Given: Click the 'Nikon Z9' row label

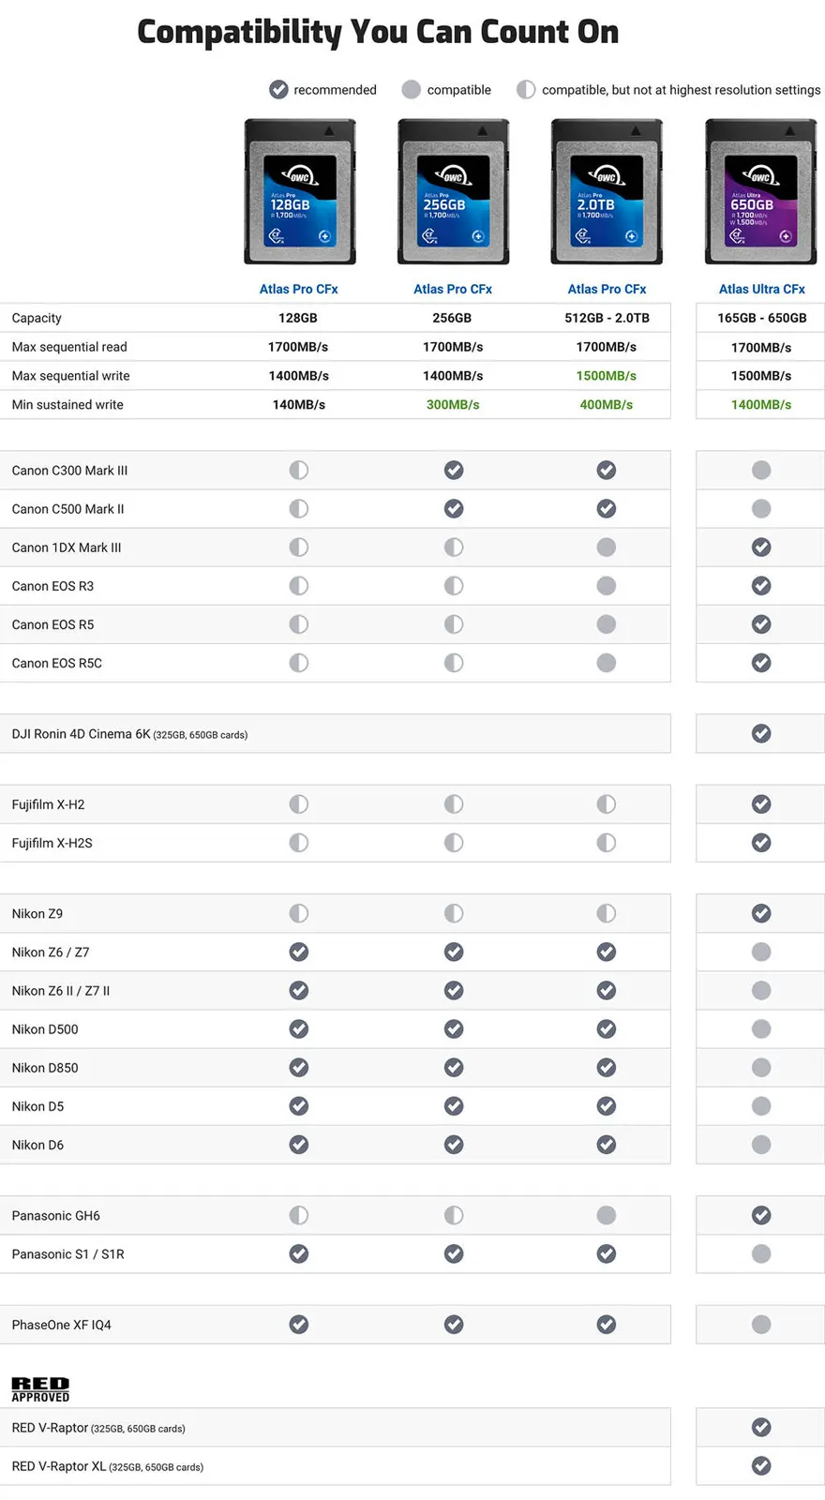Looking at the screenshot, I should pos(37,913).
